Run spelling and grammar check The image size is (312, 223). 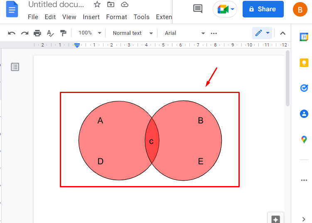pyautogui.click(x=50, y=33)
